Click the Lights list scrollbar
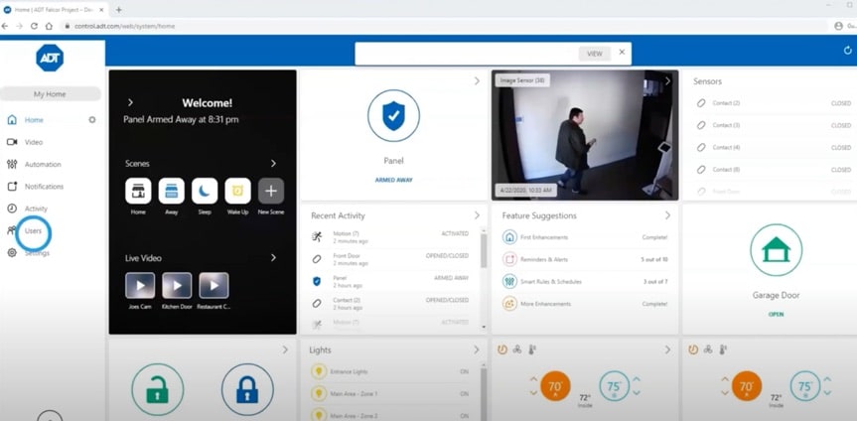Image resolution: width=857 pixels, height=421 pixels. (x=484, y=394)
